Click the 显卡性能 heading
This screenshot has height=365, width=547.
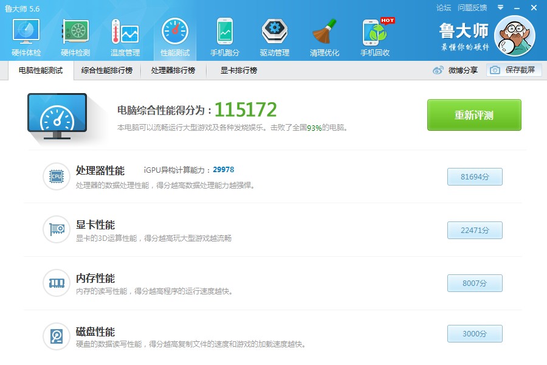coord(95,224)
